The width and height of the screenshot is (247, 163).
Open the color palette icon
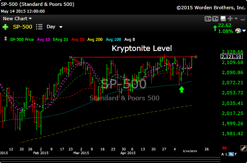[x=238, y=31]
